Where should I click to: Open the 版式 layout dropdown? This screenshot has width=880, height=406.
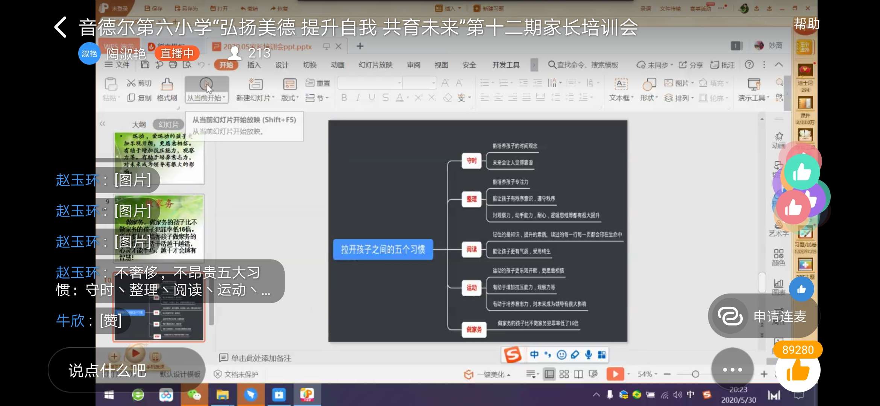coord(290,98)
